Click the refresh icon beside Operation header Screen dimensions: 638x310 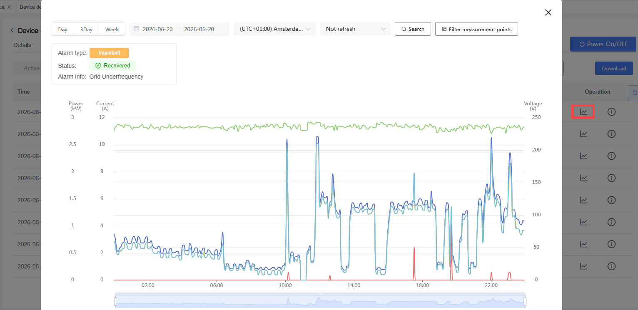click(x=634, y=92)
